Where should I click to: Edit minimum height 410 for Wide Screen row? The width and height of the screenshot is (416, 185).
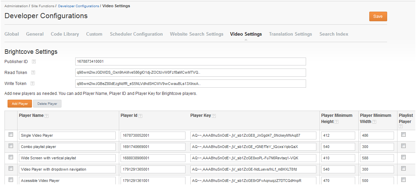338,158
